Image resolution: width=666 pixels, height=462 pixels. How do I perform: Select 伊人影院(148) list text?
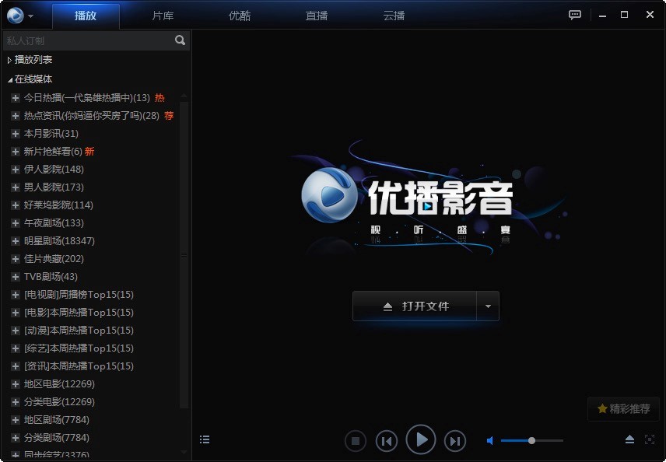(x=54, y=170)
